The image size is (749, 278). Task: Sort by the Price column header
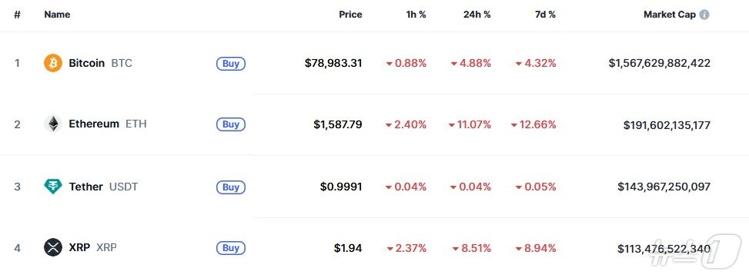pos(350,15)
